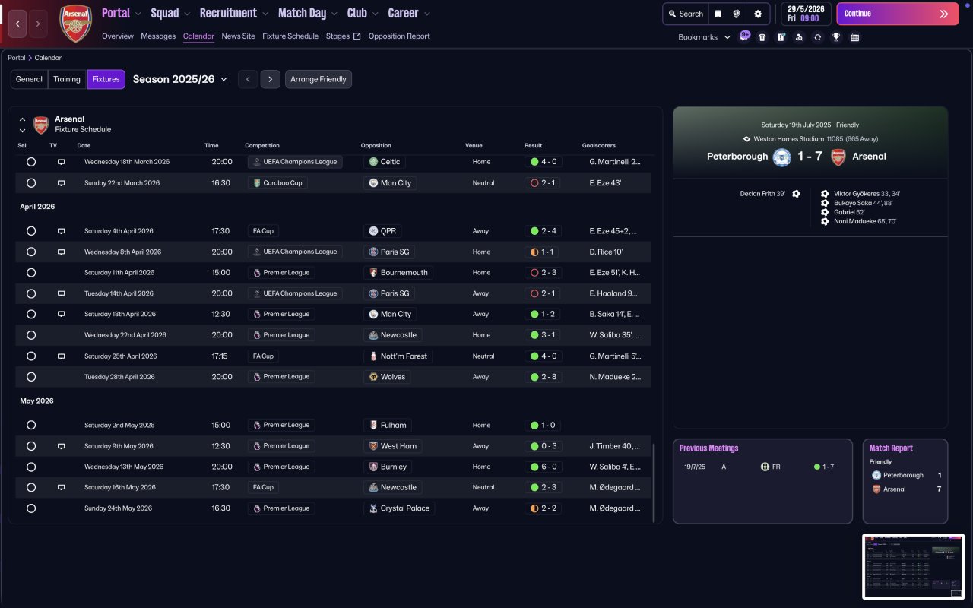Open the Season 2025/26 dropdown

coord(180,79)
